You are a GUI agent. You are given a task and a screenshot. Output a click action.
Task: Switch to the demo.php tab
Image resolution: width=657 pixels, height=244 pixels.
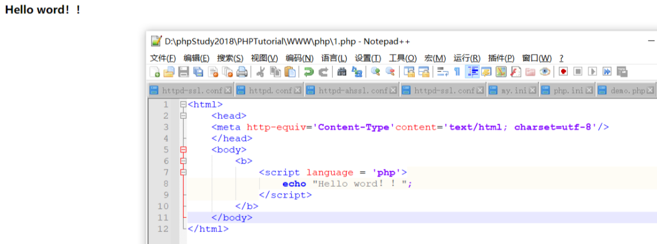tap(627, 90)
